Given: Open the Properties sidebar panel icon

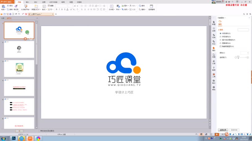Looking at the screenshot, I should 214,49.
